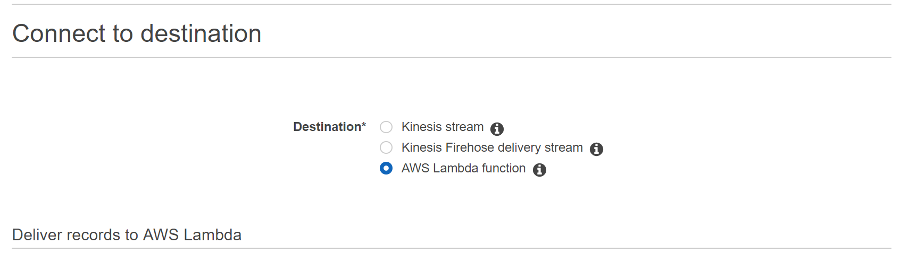Screen dimensions: 909x253
Task: Click the top divider above the page heading
Action: [x=451, y=4]
